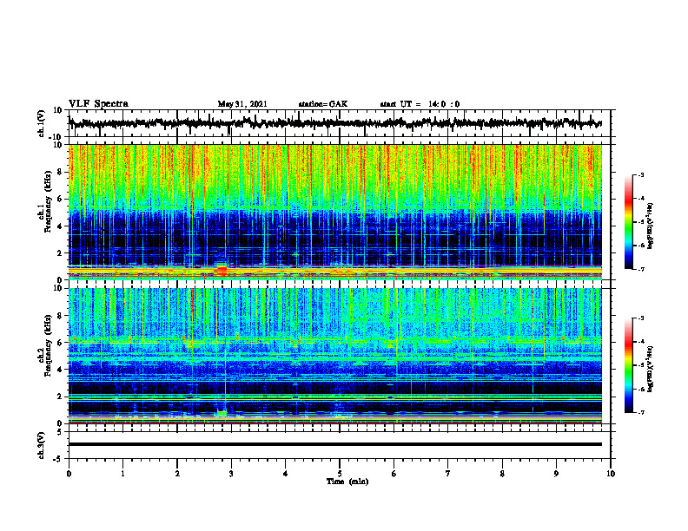Click the "5" tick on the ch.3(V) axis
The image size is (688, 531).
pos(61,432)
